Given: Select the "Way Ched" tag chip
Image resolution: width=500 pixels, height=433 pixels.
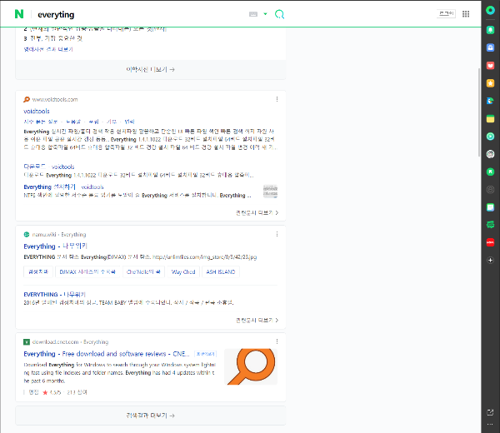Looking at the screenshot, I should (183, 271).
